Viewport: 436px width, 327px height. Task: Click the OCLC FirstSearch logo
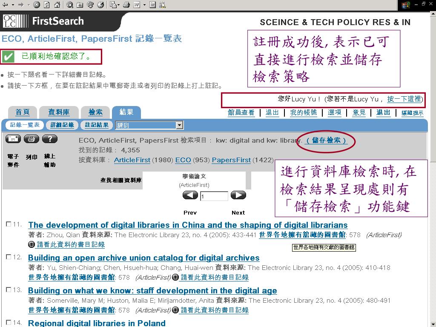(43, 21)
